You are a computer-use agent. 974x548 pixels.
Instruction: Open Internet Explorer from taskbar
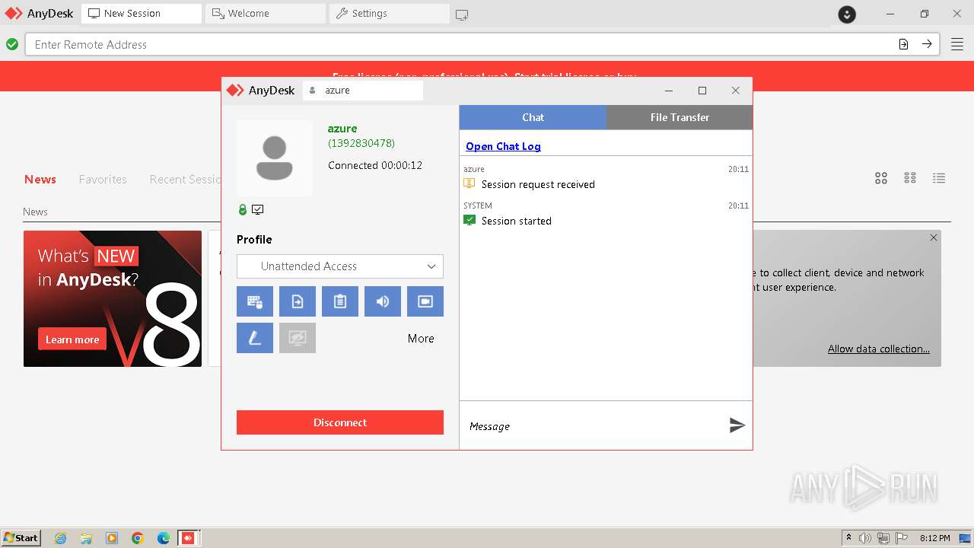tap(61, 538)
